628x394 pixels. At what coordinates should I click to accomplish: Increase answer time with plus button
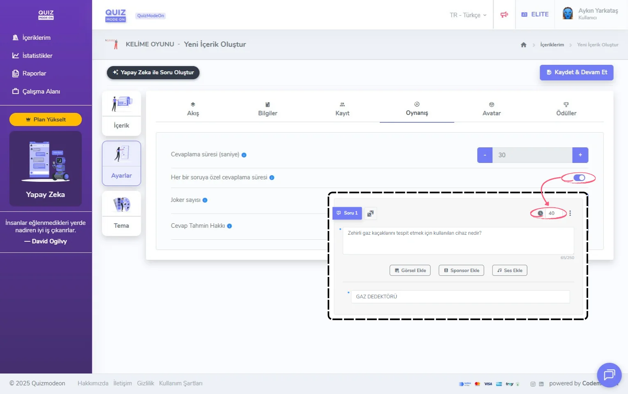tap(580, 155)
